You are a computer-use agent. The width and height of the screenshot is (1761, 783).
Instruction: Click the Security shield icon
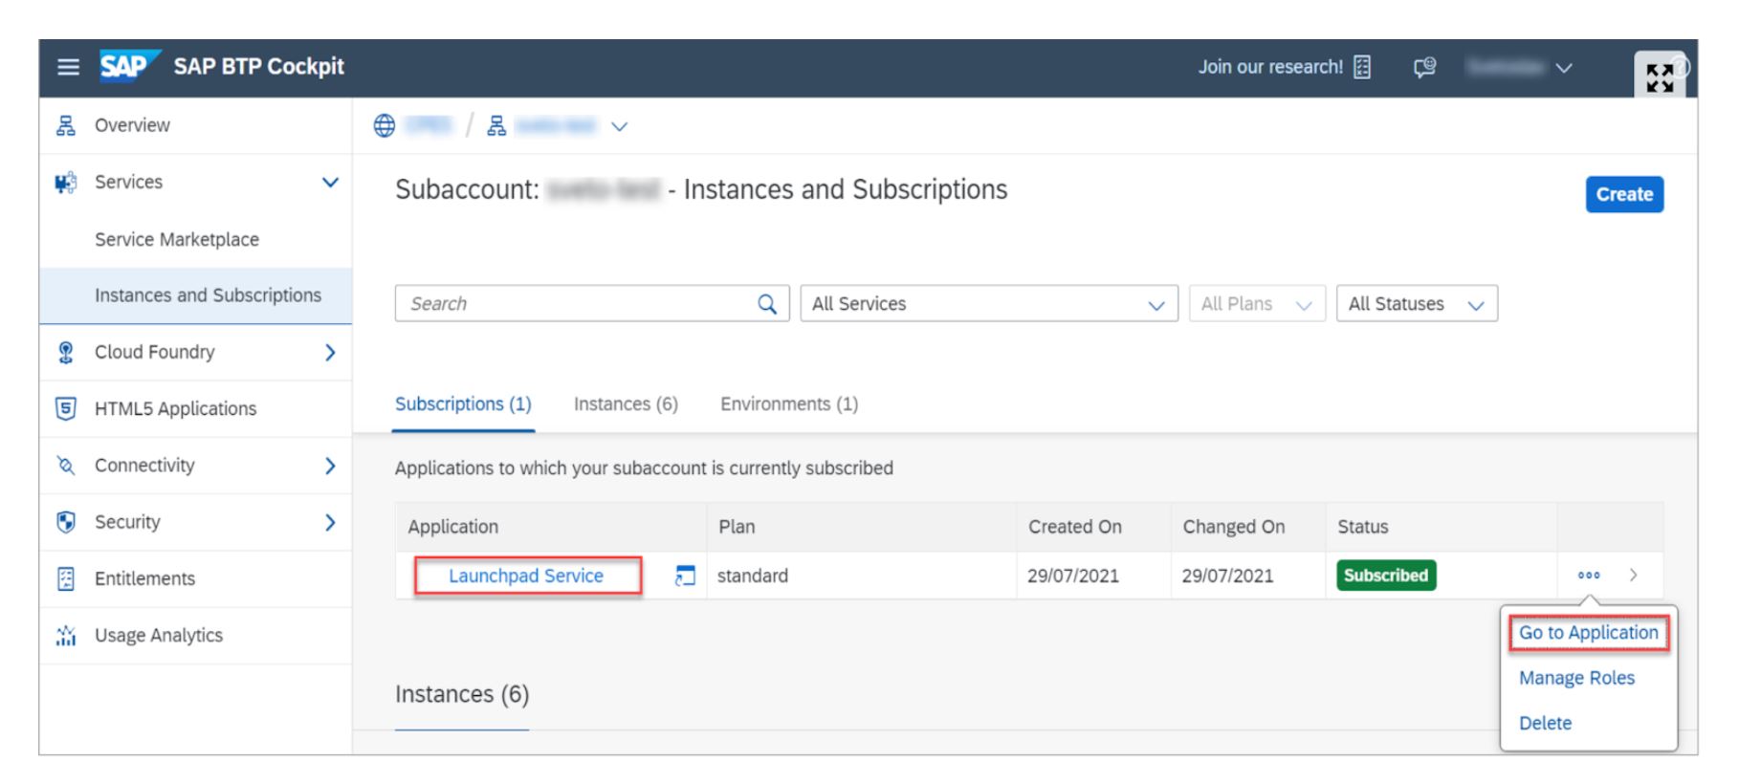point(66,522)
